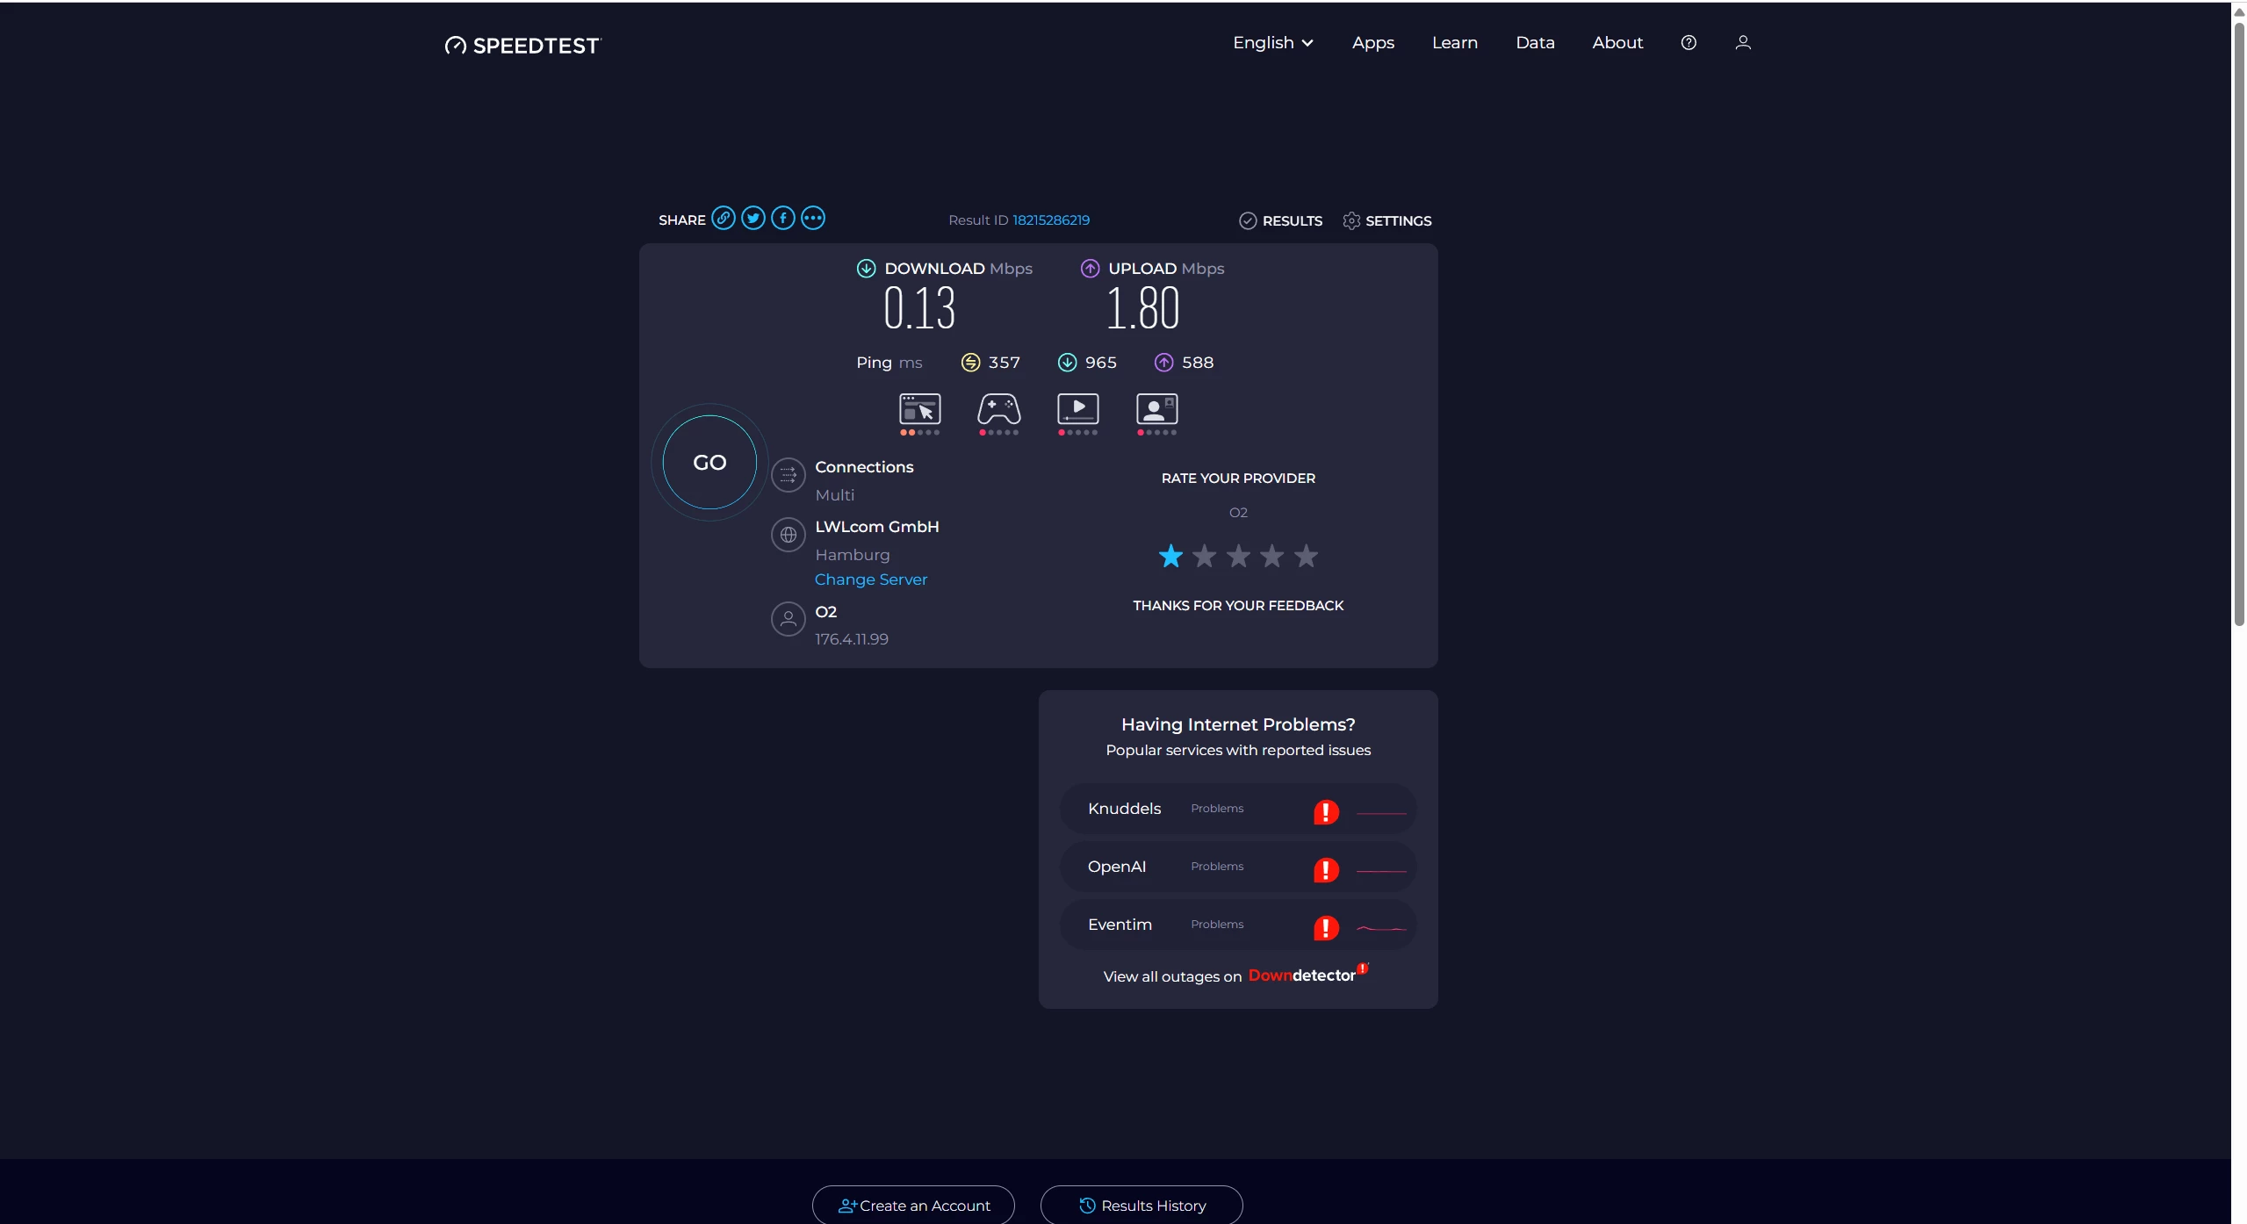Screen dimensions: 2247x1224
Task: Click Change Server link
Action: click(x=870, y=580)
